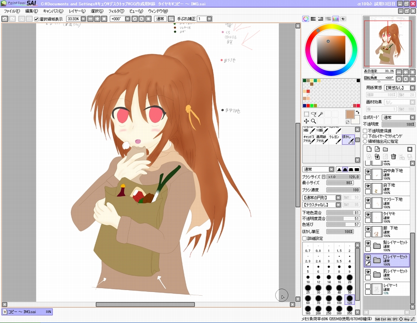Enable 不透明度保護 opacity protection
The height and width of the screenshot is (323, 417).
point(365,131)
